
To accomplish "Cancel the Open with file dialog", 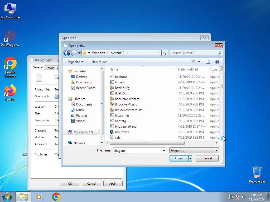I will [x=207, y=158].
